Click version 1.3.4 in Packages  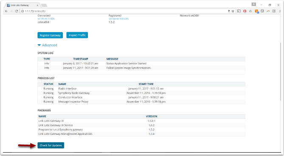(152, 134)
